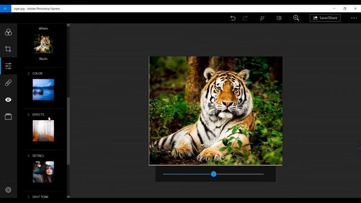361x203 pixels.
Task: Click the DETAILS section label
Action: 38,156
